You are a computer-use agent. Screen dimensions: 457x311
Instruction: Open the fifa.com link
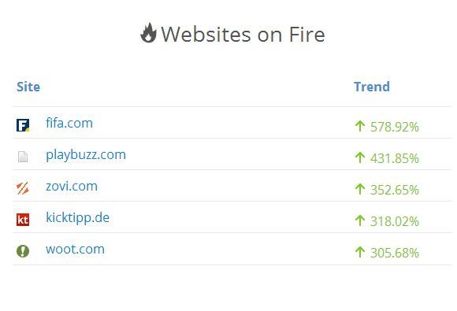[x=69, y=123]
